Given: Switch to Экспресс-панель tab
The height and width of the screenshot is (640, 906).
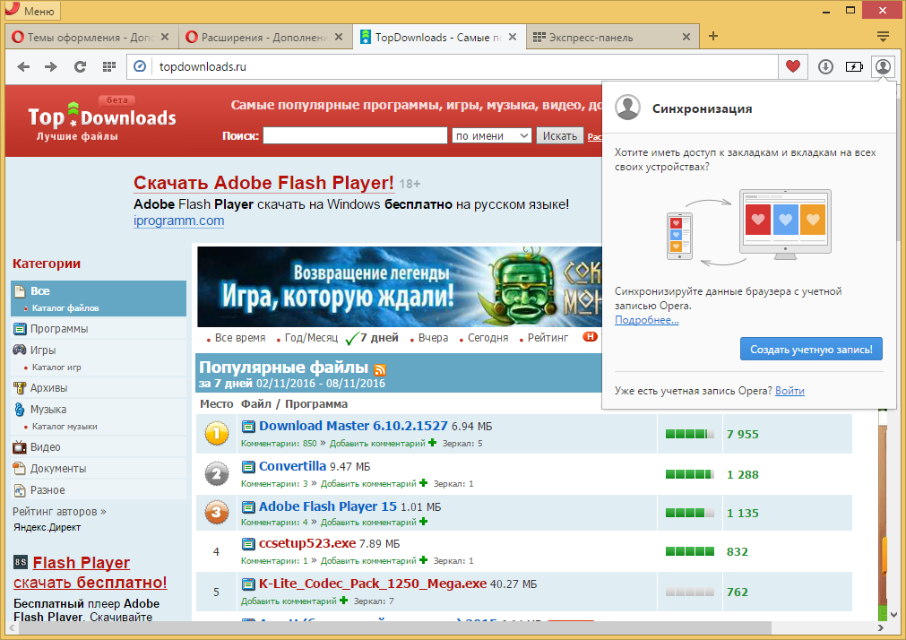Looking at the screenshot, I should (612, 37).
